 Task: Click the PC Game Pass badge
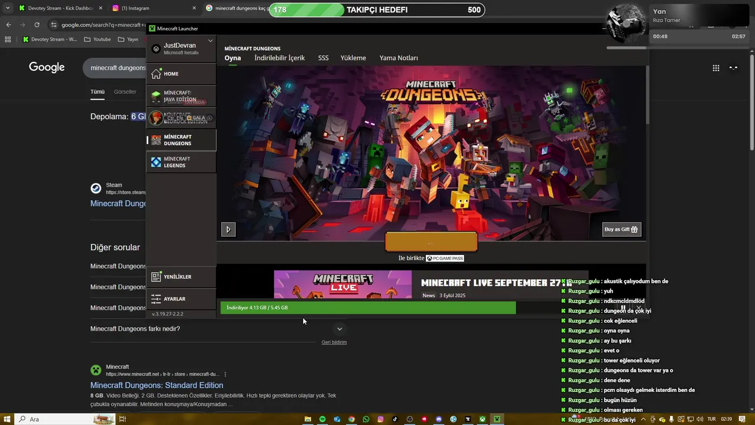[445, 259]
